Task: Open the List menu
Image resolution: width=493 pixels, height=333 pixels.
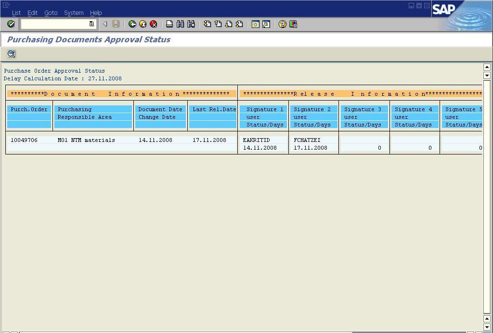Action: [16, 13]
